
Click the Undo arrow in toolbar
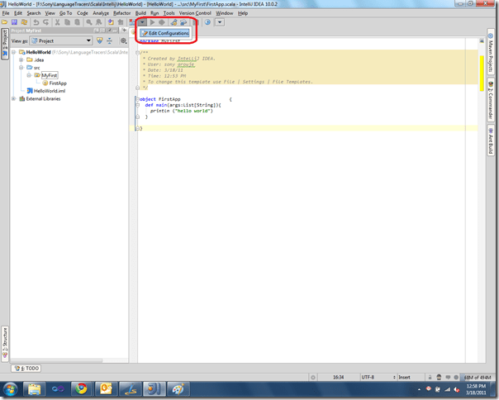[x=37, y=22]
